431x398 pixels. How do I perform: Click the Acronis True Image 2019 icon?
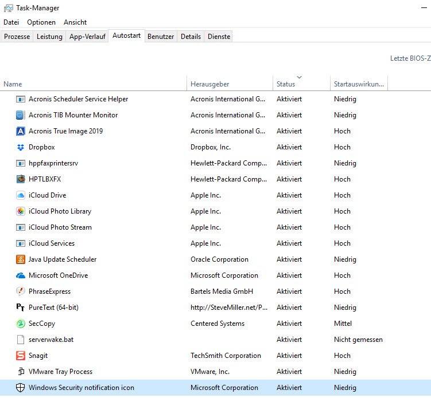21,131
